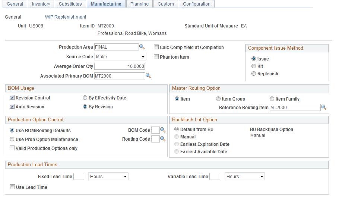
Task: Enable Calc Comp Yield at Completion
Action: 156,47
